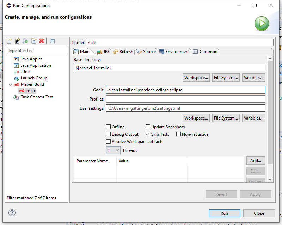Click the green run arrow icon

pos(262,23)
